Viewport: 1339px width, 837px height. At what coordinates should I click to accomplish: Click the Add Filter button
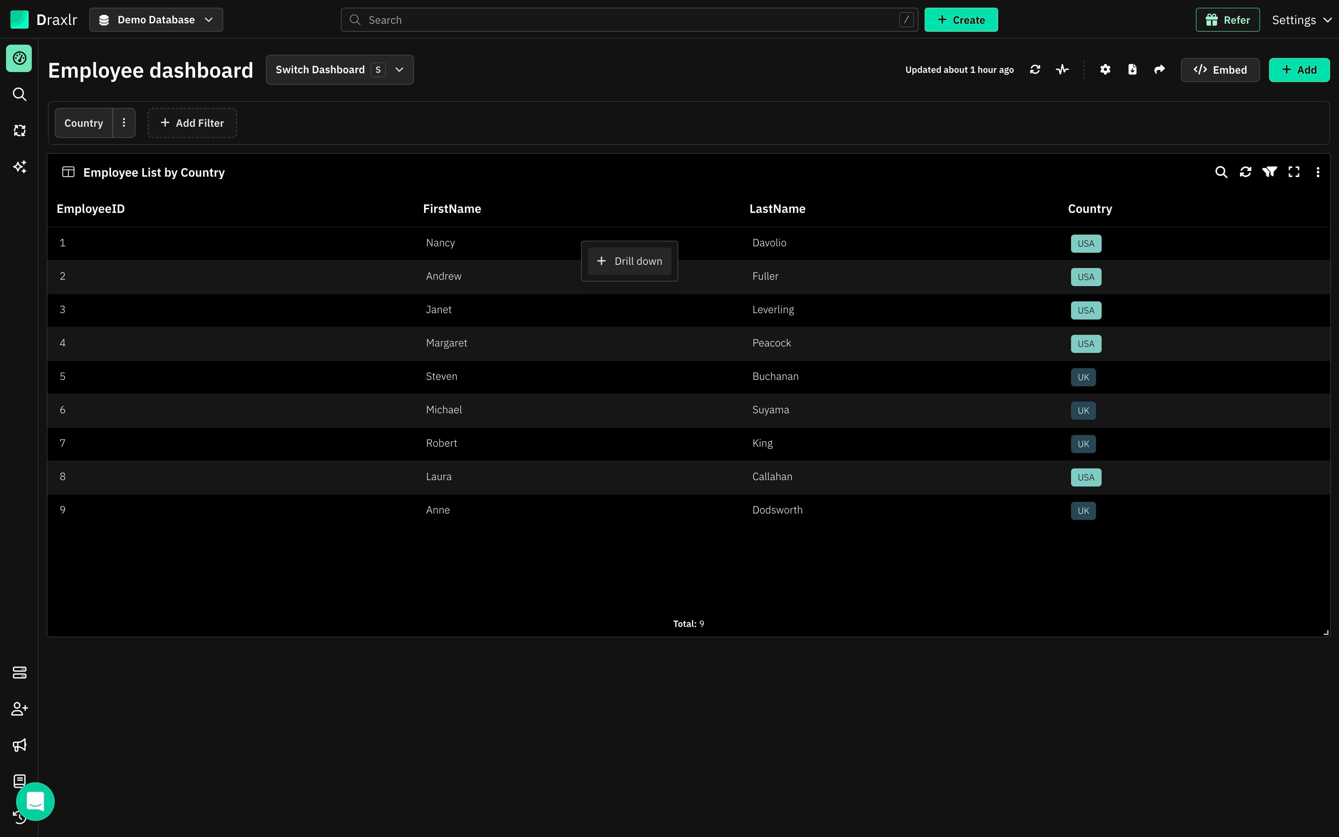(192, 123)
